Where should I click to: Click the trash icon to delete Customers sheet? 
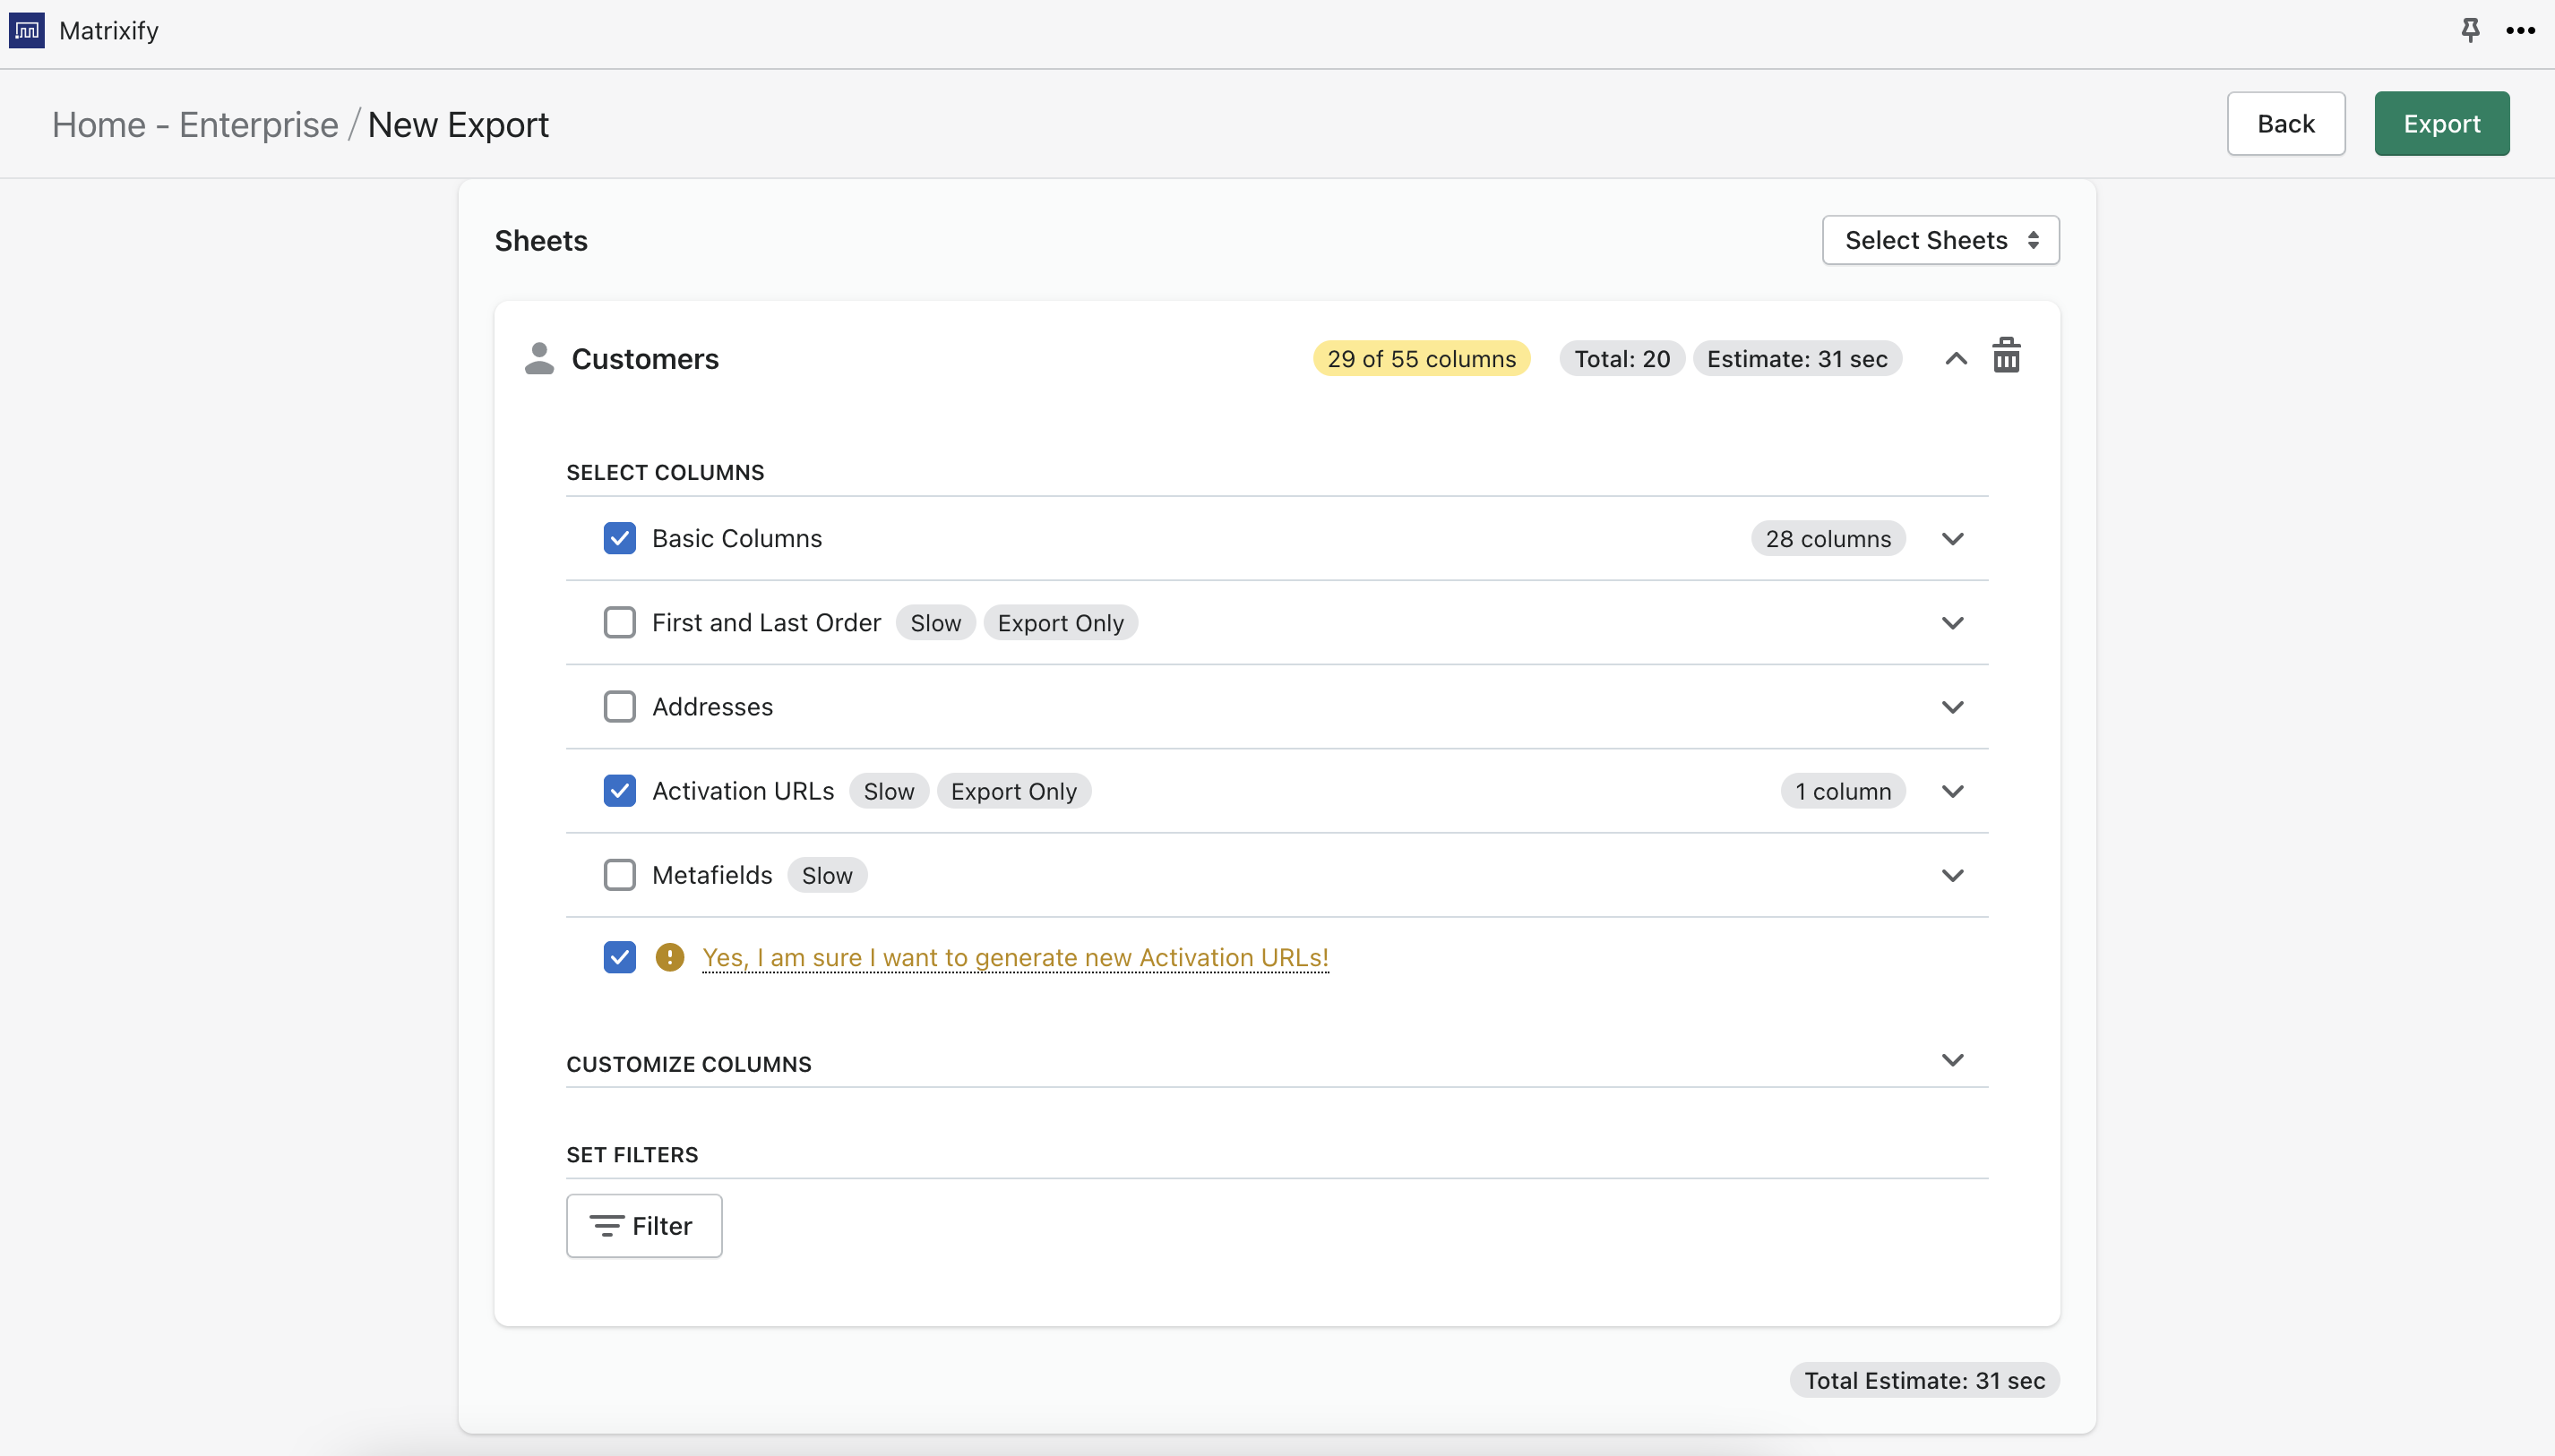(2006, 357)
